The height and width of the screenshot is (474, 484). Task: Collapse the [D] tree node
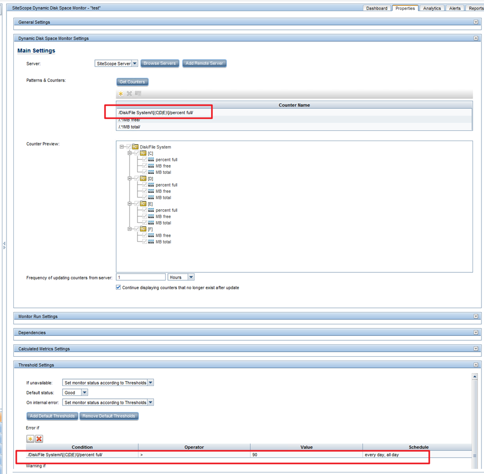pos(130,178)
